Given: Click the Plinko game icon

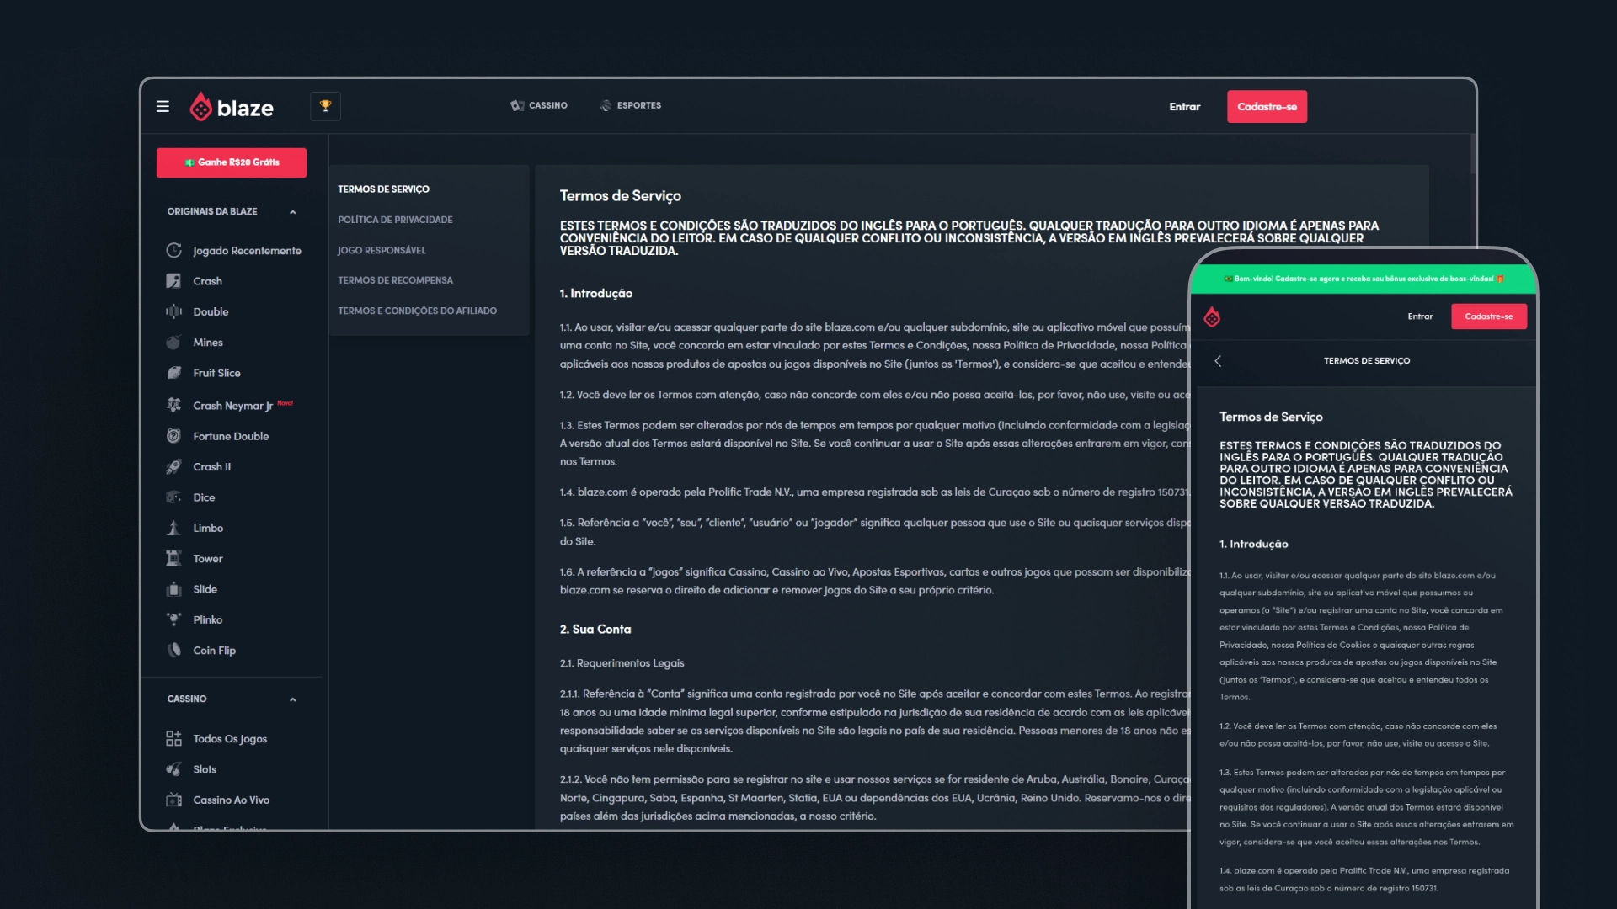Looking at the screenshot, I should (173, 619).
